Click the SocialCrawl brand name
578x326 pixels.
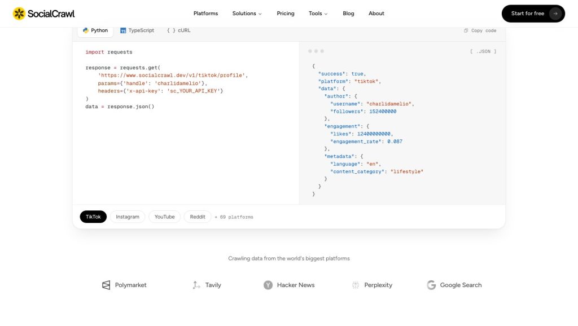click(51, 14)
